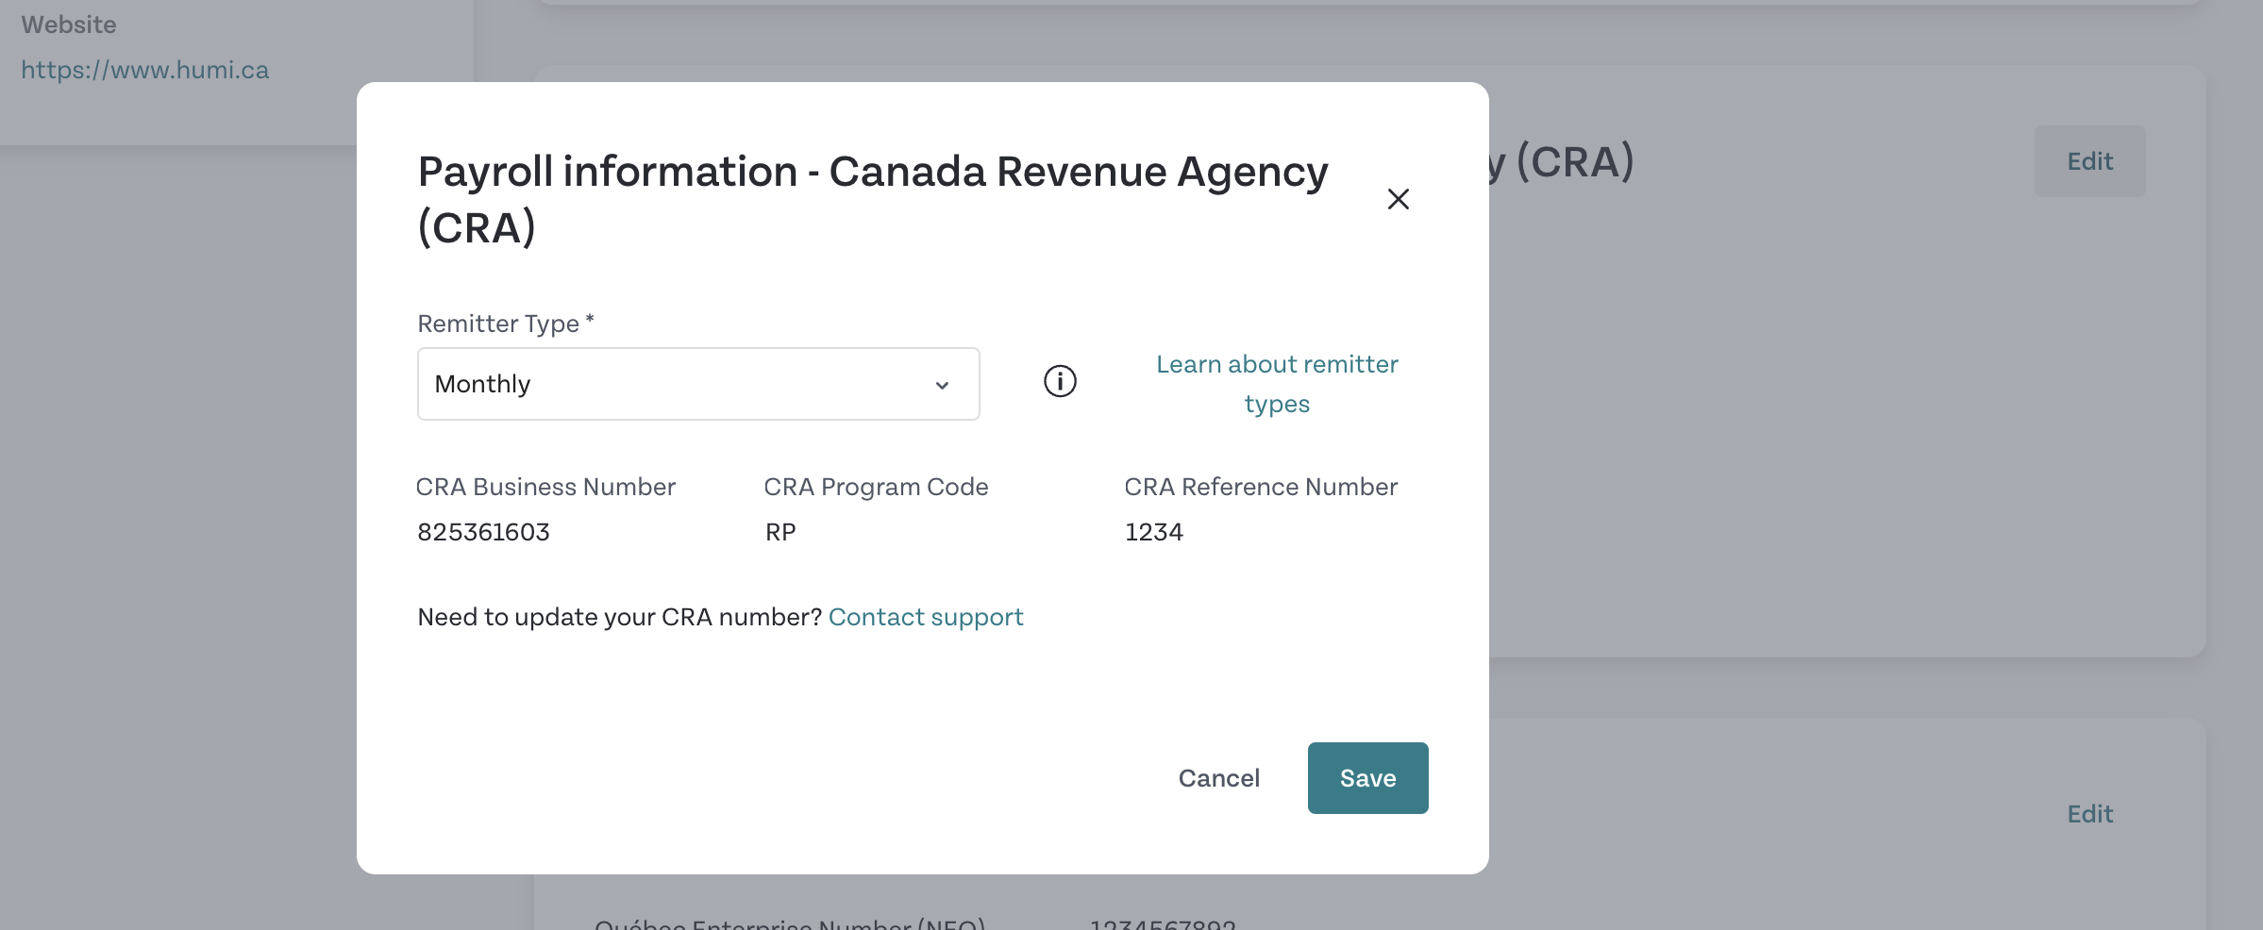Expand the Remitter Type chevron arrow
The image size is (2263, 930).
click(942, 385)
